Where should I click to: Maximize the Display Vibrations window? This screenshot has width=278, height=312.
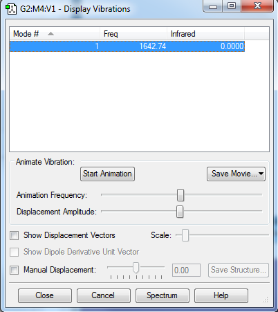click(x=232, y=6)
